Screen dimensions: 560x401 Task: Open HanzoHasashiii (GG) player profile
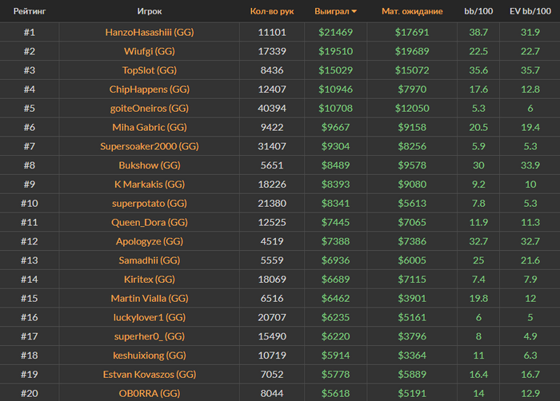click(x=150, y=33)
